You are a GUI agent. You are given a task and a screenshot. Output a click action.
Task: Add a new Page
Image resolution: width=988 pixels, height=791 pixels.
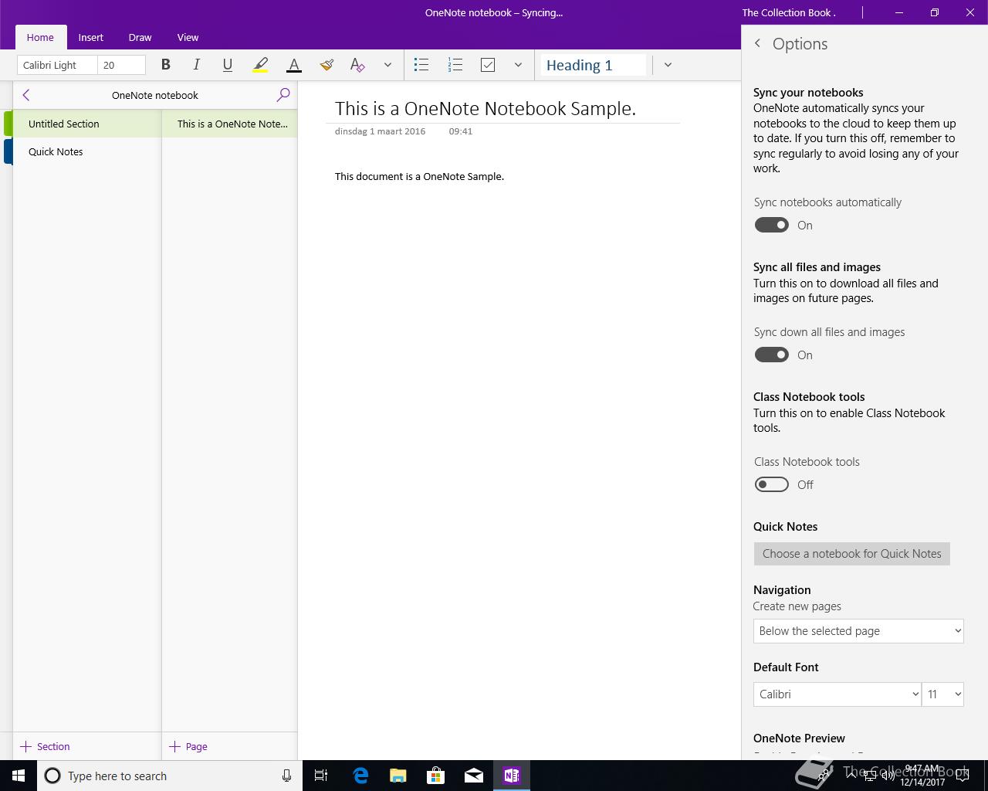(x=188, y=746)
